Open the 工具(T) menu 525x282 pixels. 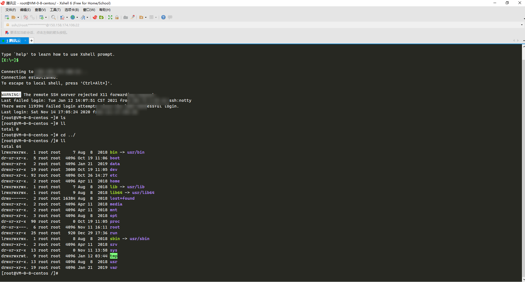55,10
